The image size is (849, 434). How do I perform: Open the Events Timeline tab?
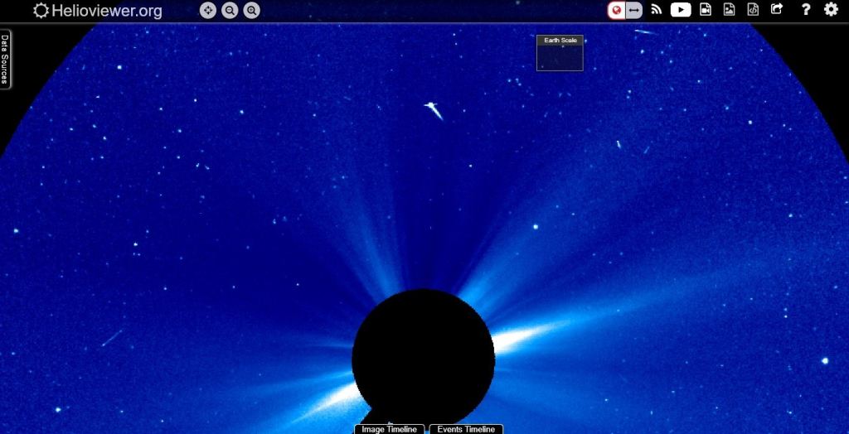tap(466, 429)
